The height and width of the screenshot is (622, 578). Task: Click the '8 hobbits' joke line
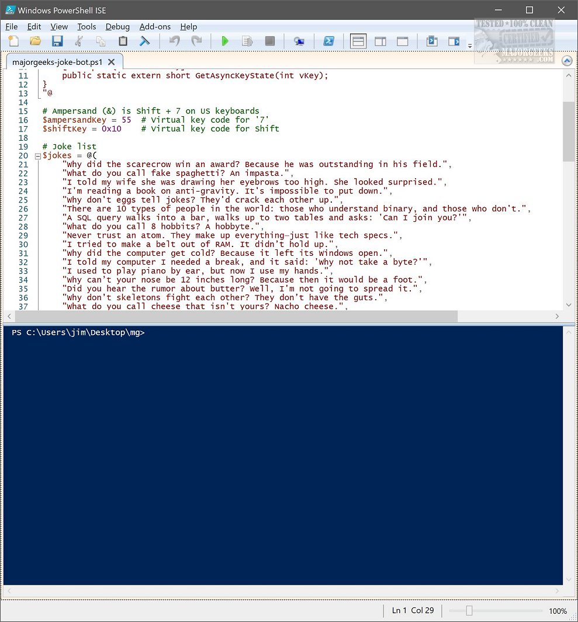[162, 227]
